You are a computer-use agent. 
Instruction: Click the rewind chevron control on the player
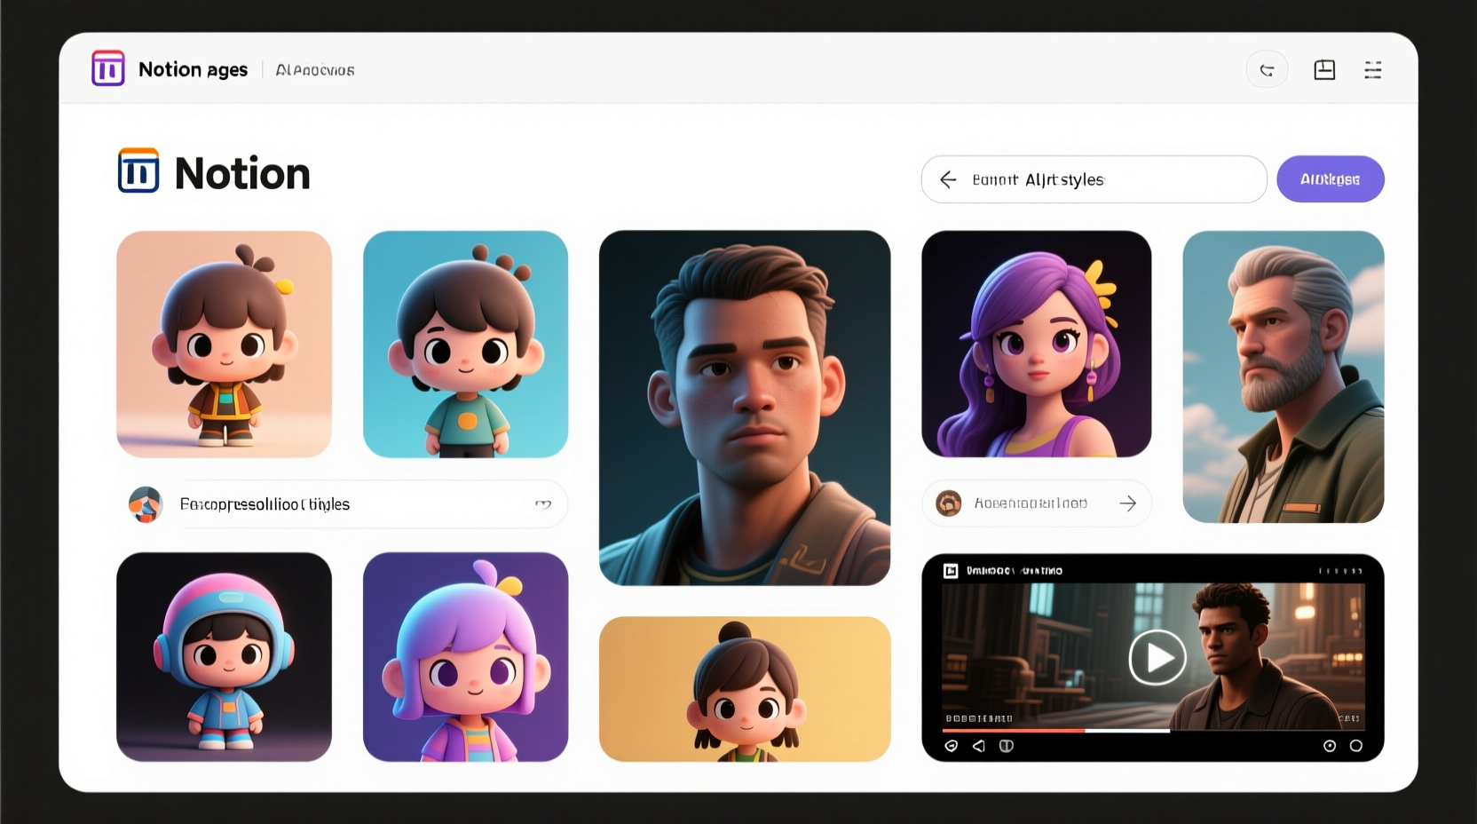point(978,746)
